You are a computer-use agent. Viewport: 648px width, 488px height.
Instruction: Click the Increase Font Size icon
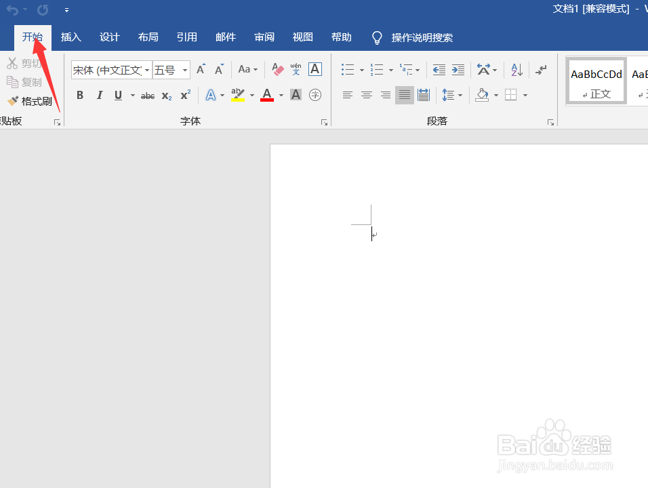(x=201, y=69)
